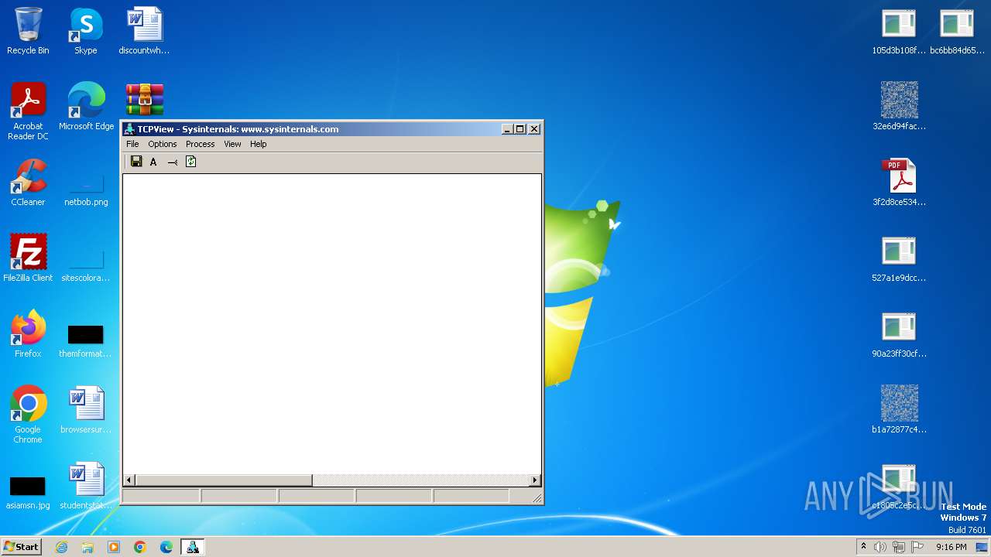This screenshot has width=991, height=557.
Task: Select the Microsoft Edge desktop shortcut
Action: 86,106
